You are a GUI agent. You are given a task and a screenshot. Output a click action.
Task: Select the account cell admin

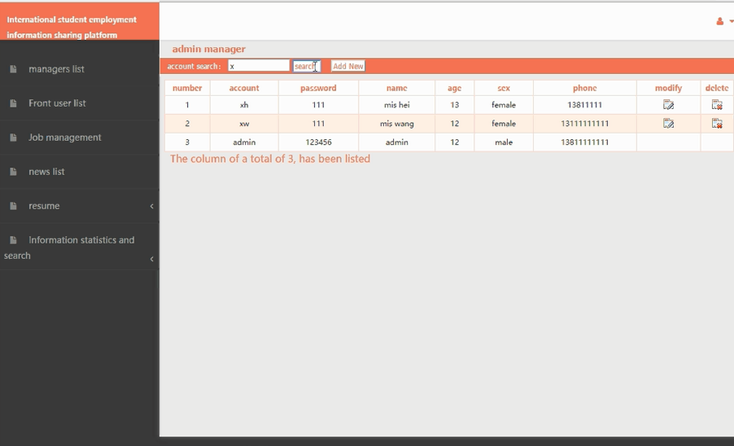pos(244,142)
